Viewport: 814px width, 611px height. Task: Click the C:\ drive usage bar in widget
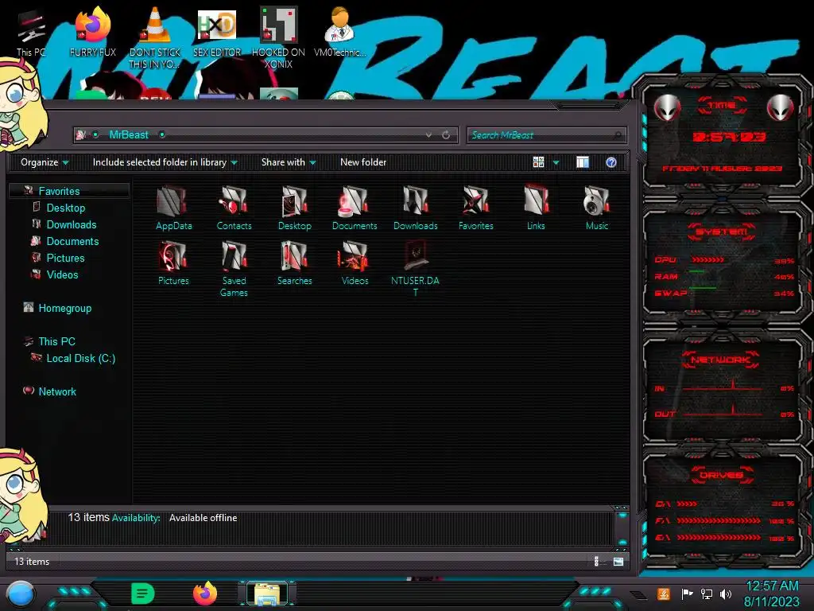pos(688,504)
